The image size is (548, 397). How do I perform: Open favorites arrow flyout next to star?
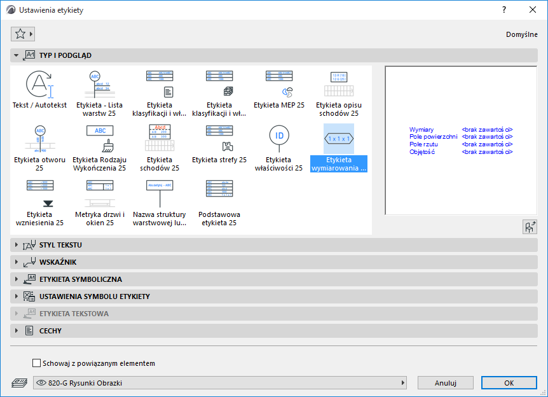coord(31,34)
